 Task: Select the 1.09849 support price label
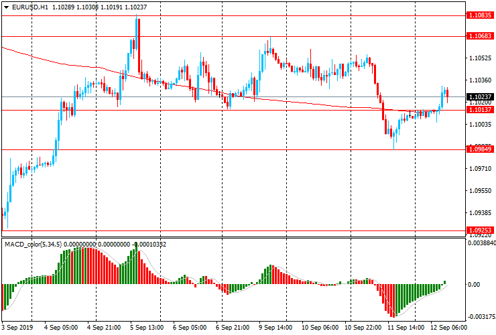(x=481, y=149)
